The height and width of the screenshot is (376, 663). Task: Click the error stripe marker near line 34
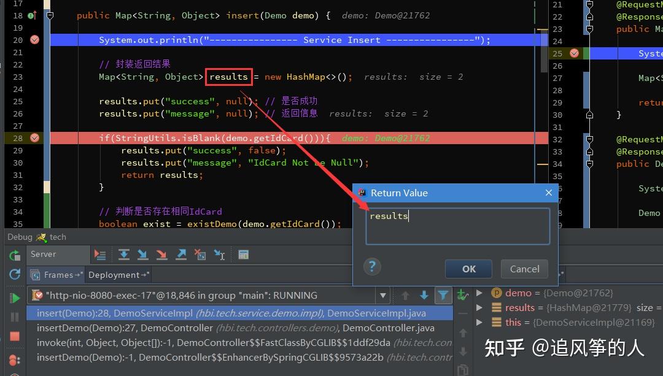tap(542, 164)
